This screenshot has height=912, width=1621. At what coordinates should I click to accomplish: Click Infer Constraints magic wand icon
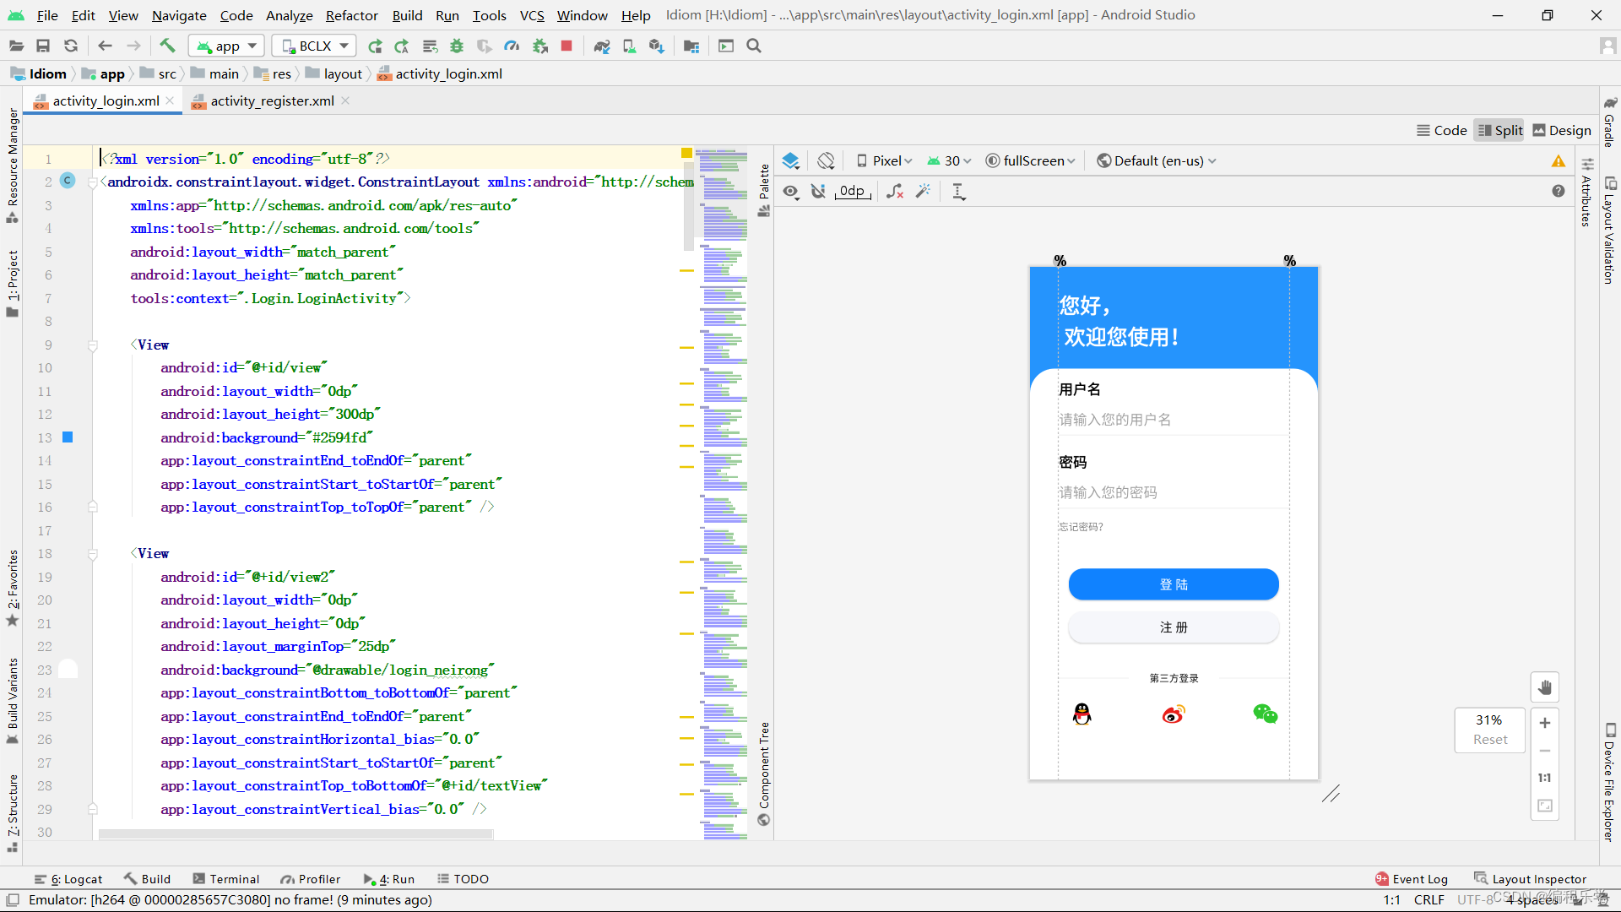pyautogui.click(x=924, y=192)
